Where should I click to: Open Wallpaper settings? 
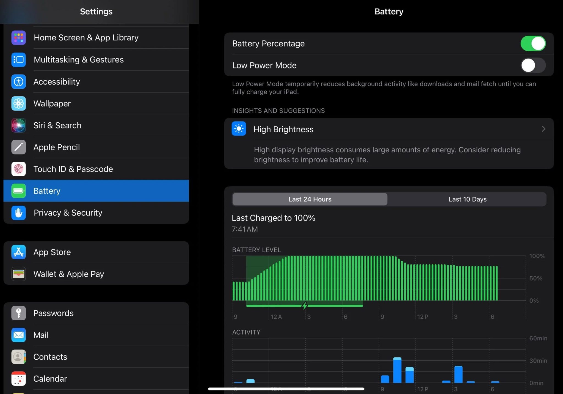(96, 103)
